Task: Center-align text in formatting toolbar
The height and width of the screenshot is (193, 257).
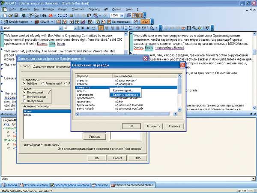Action: point(107,28)
